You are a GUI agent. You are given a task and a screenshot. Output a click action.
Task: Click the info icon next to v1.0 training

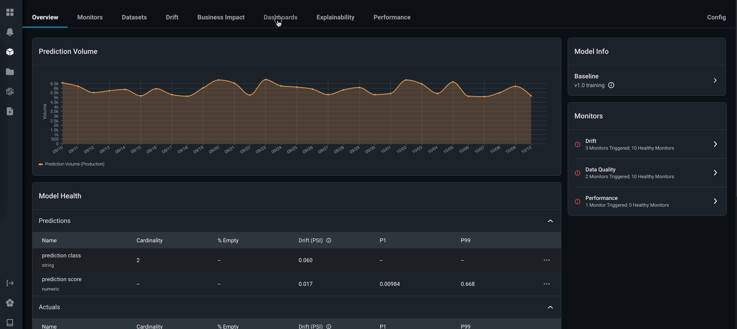(611, 85)
